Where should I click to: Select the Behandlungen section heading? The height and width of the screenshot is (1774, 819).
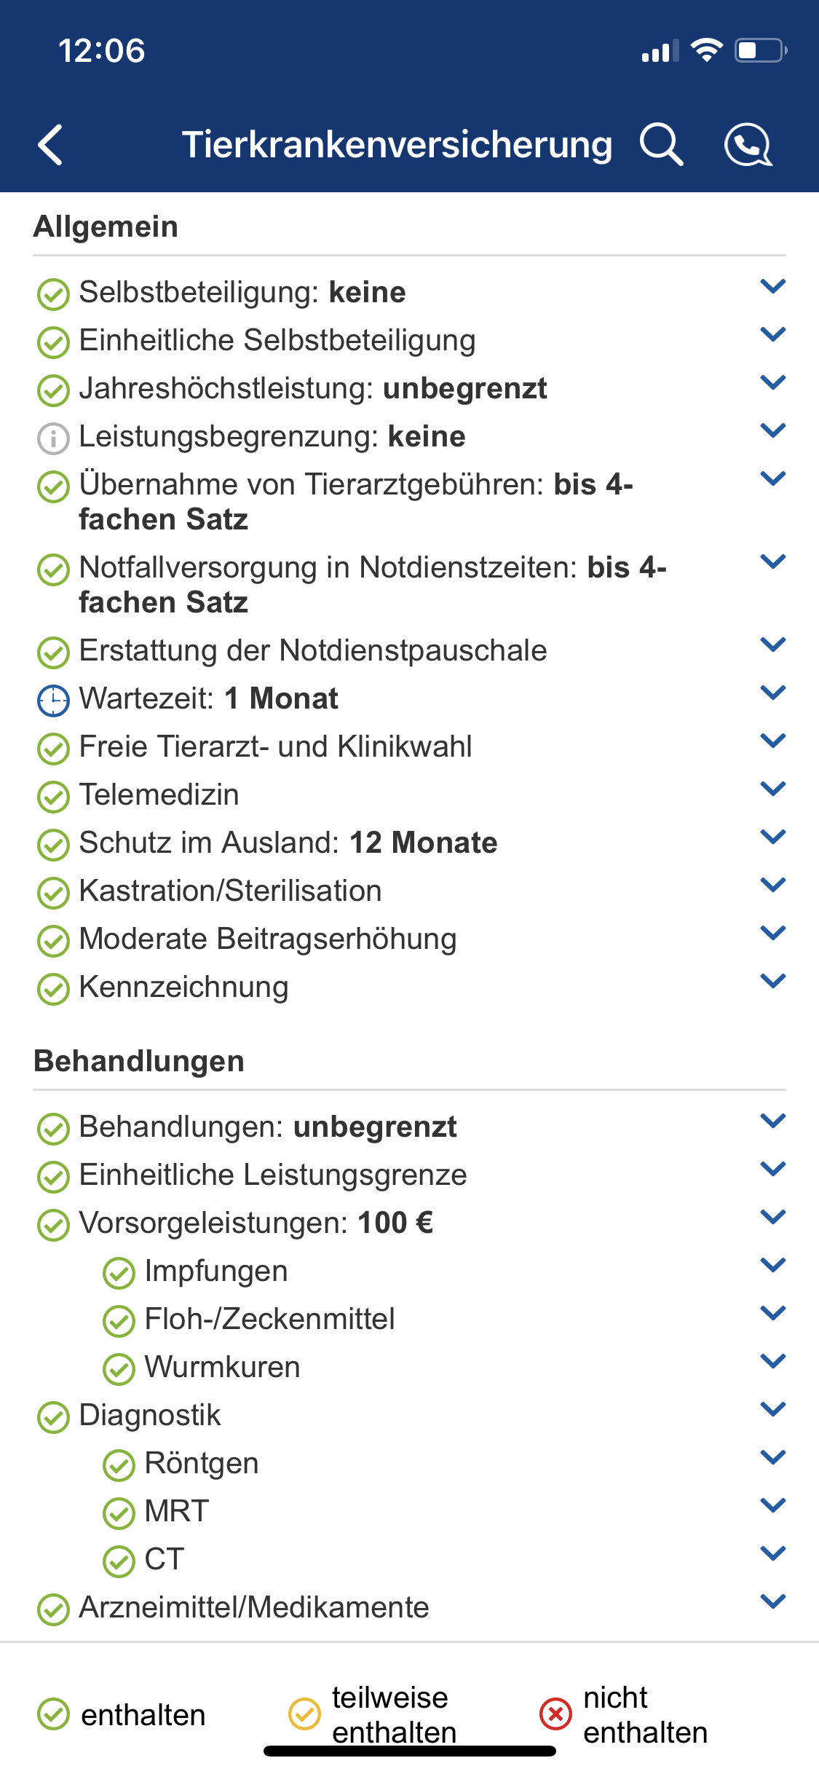[139, 1061]
